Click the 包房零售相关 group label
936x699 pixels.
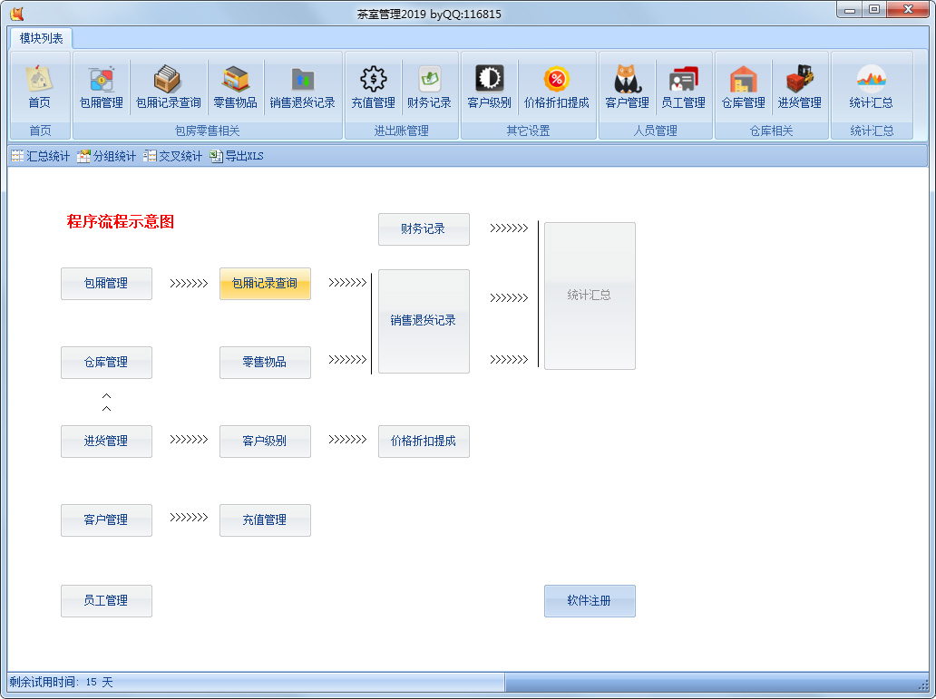pos(207,131)
